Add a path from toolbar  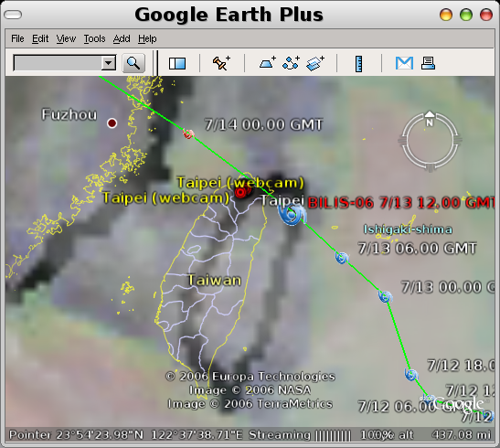pyautogui.click(x=291, y=63)
